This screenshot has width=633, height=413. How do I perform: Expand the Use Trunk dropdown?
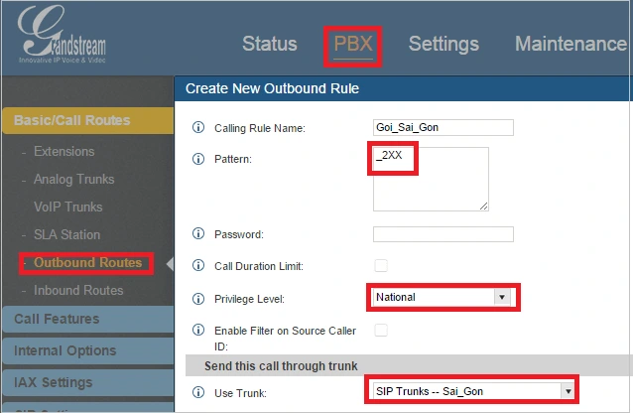click(470, 392)
